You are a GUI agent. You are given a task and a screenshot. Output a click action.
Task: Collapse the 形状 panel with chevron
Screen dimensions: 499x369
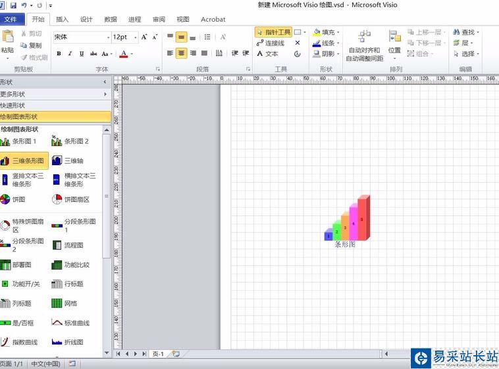pos(105,82)
